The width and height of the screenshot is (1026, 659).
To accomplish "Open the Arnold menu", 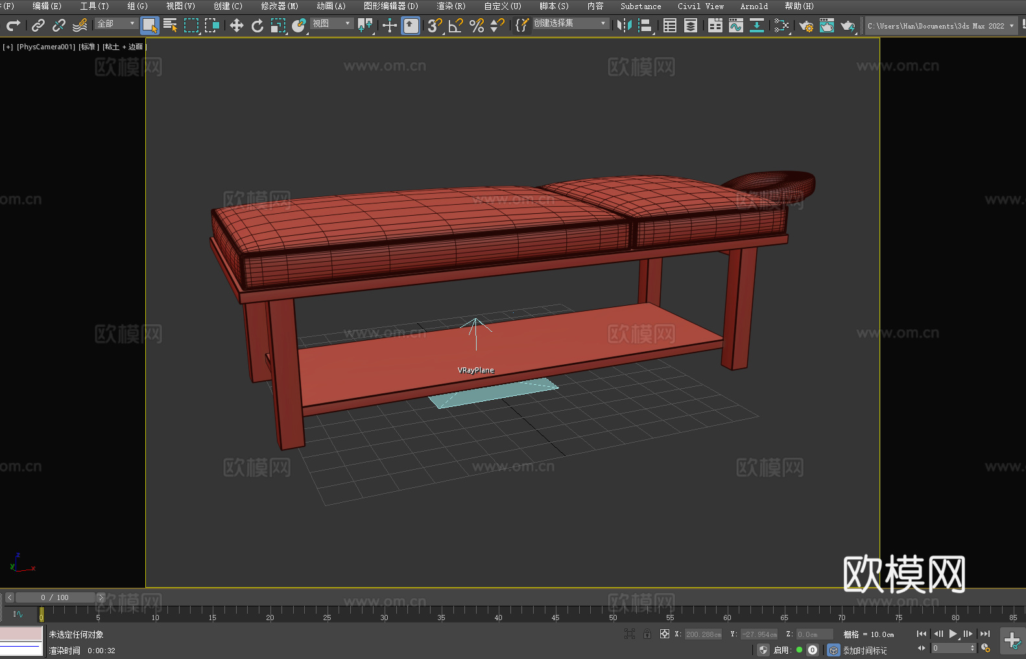I will pos(754,6).
